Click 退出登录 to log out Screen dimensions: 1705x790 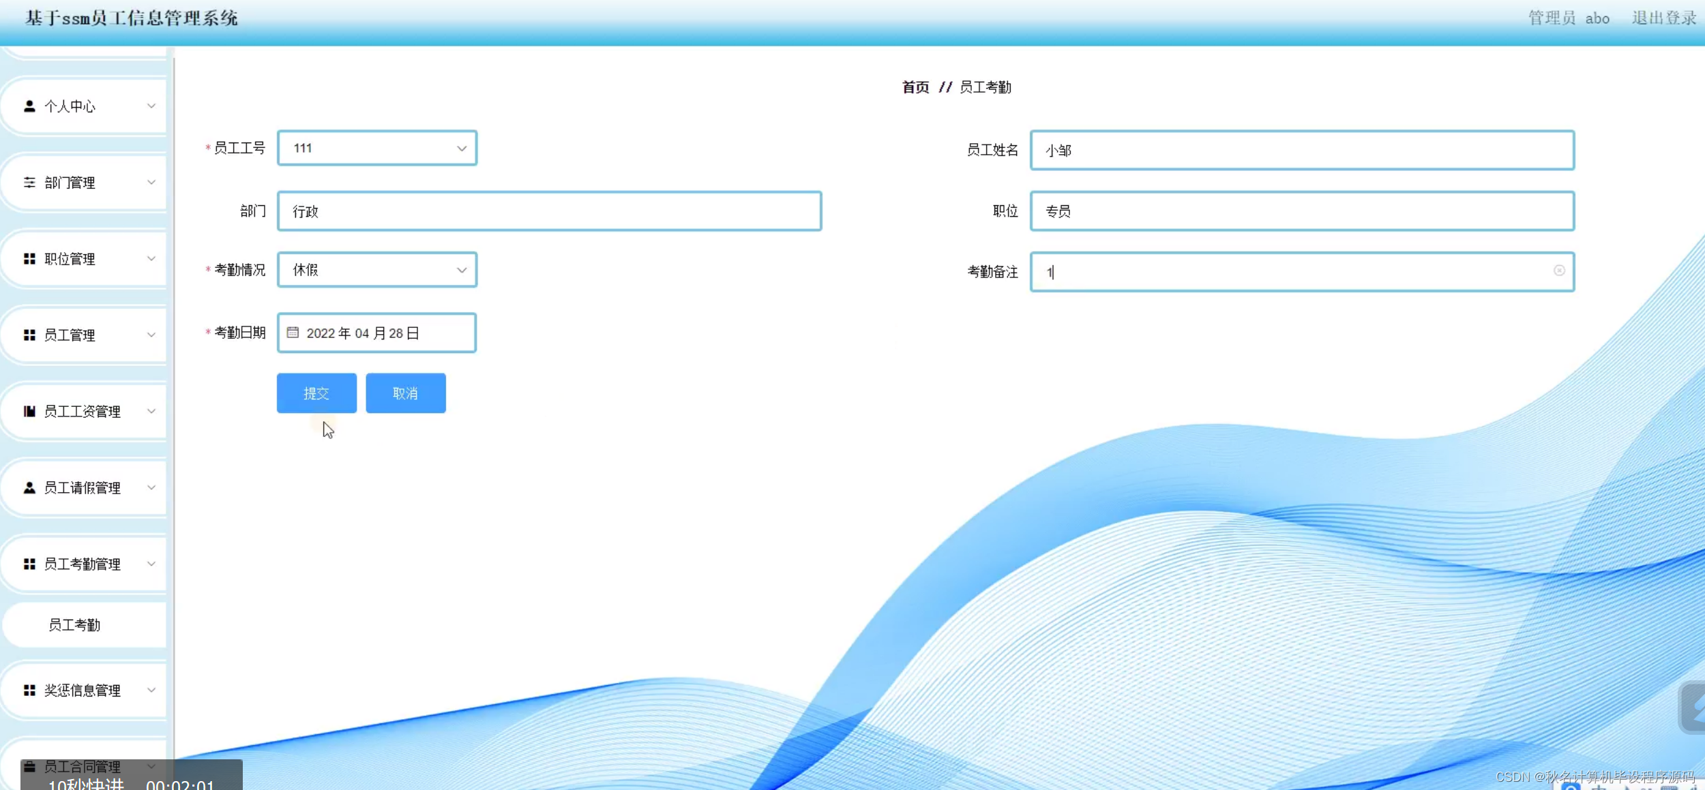pyautogui.click(x=1663, y=18)
